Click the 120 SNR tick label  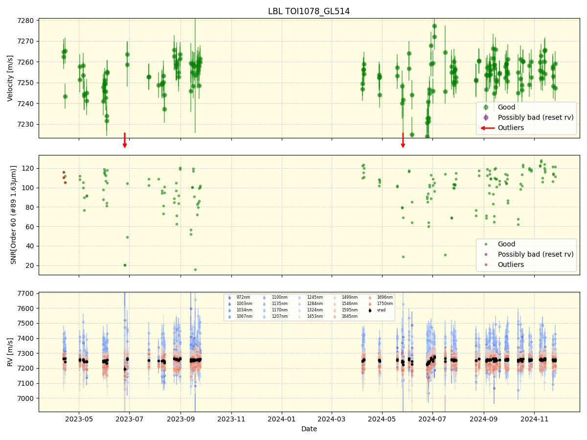(29, 168)
